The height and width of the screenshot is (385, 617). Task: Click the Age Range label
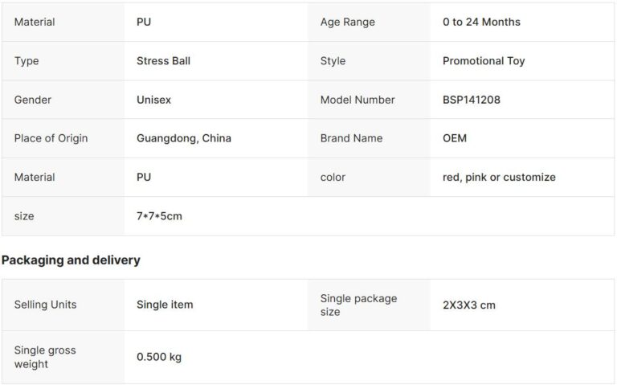[x=347, y=22]
